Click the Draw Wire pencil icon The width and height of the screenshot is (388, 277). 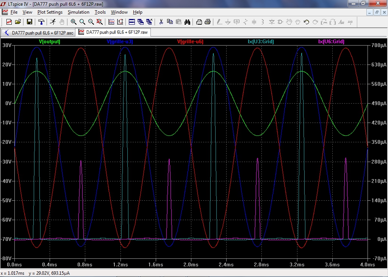click(x=219, y=22)
